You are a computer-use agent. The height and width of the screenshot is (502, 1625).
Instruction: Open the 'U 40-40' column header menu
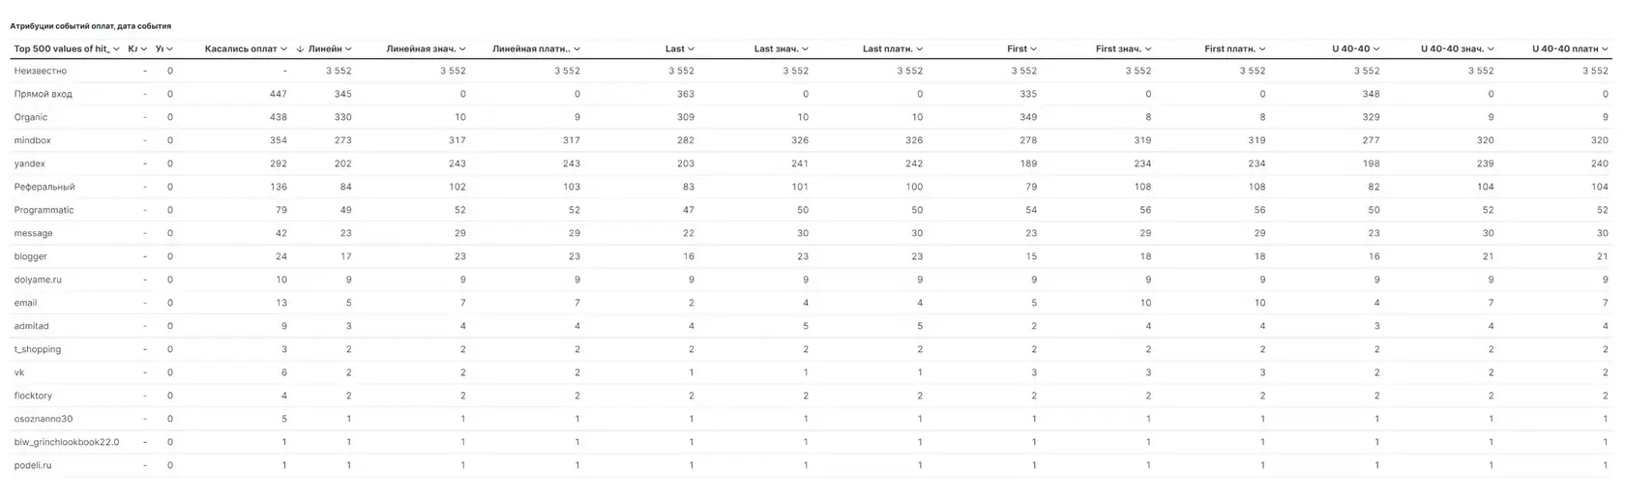coord(1376,48)
